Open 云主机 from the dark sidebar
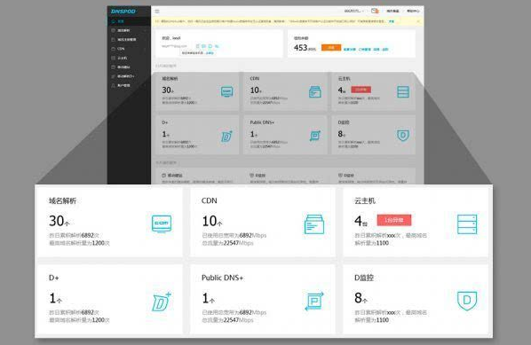This screenshot has height=345, width=531. point(129,58)
